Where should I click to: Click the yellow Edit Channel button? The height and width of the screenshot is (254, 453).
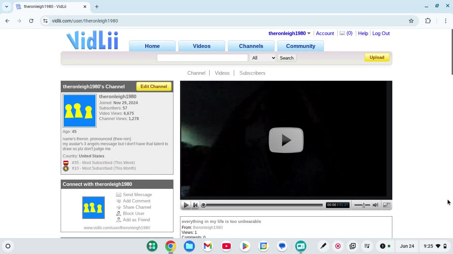pos(154,86)
